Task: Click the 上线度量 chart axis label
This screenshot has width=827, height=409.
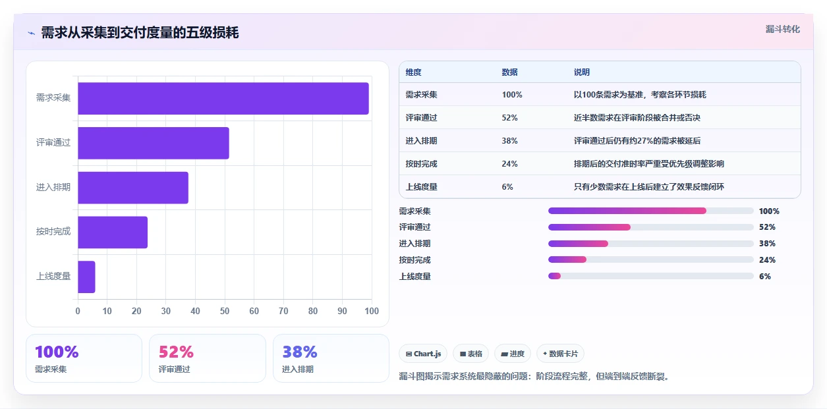Action: [53, 277]
